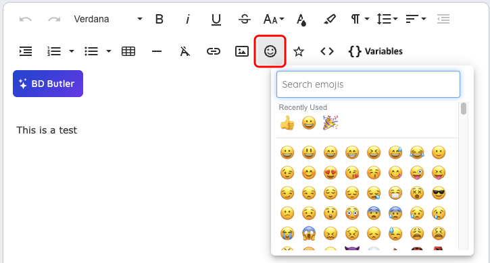The width and height of the screenshot is (490, 263).
Task: Click the decrease indent icon
Action: (443, 20)
